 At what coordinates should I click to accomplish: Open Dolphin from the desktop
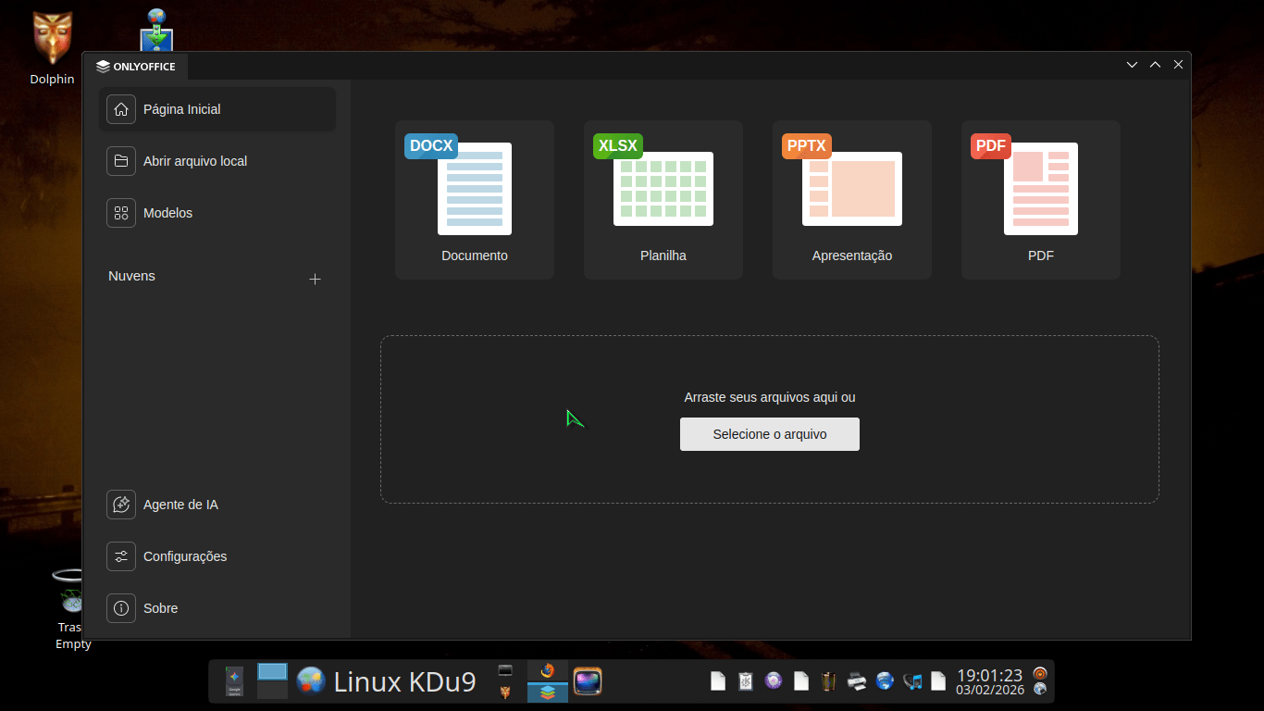pyautogui.click(x=52, y=46)
